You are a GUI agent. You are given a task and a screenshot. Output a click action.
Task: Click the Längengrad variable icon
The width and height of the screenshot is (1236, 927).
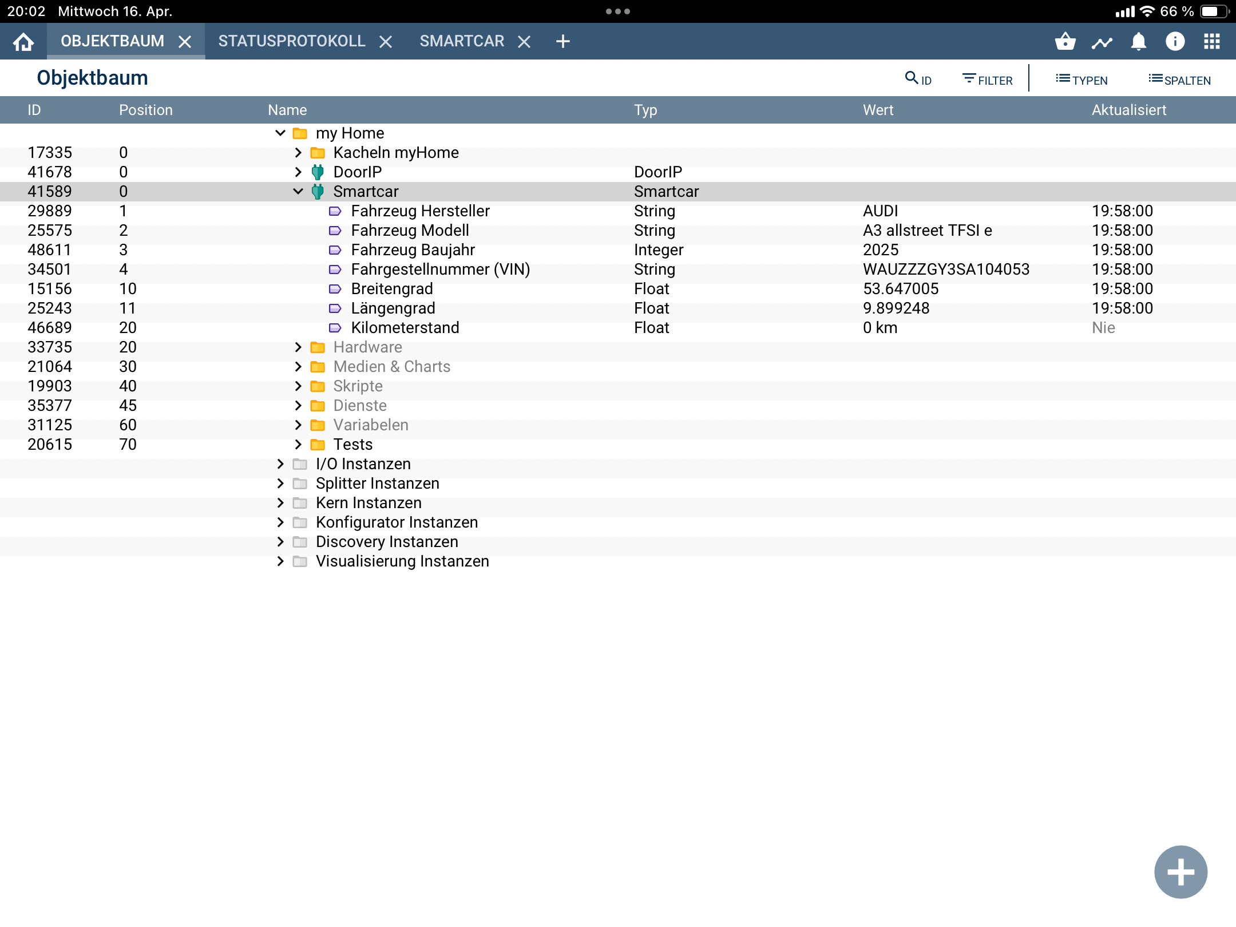[x=335, y=308]
